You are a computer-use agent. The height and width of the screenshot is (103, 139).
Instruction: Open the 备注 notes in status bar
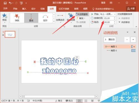point(59,101)
